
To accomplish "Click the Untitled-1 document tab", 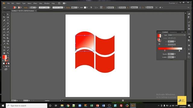I will 23,11.
